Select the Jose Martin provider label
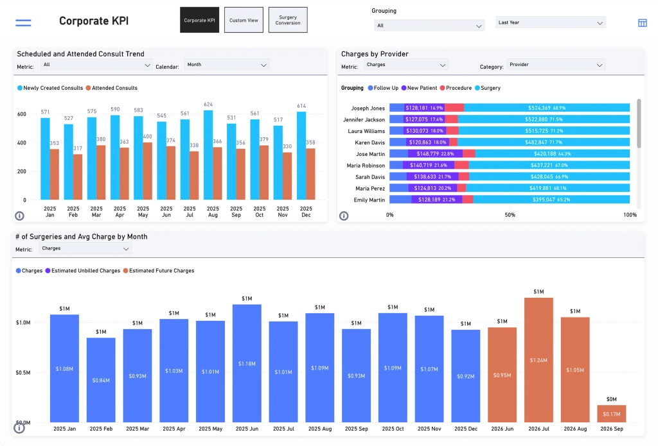The height and width of the screenshot is (446, 658). coord(370,154)
